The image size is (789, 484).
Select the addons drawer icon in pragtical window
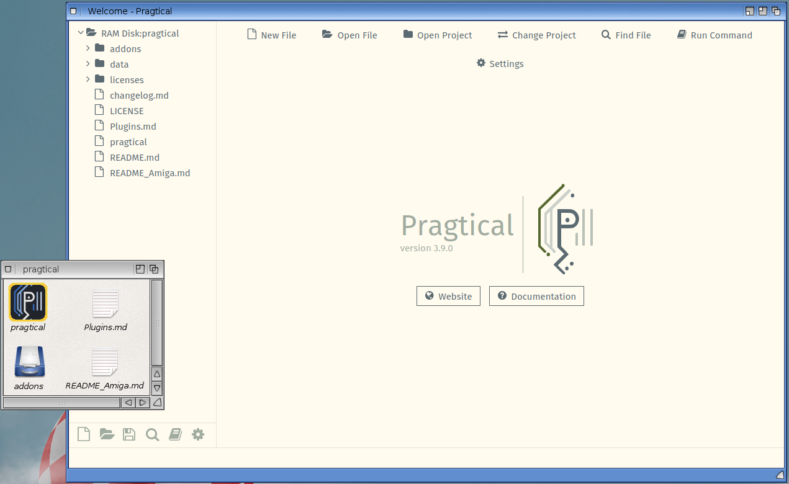[x=29, y=362]
